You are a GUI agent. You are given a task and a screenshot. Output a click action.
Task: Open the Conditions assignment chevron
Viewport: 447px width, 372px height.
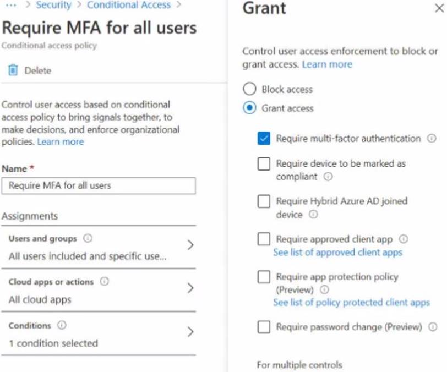pos(190,332)
